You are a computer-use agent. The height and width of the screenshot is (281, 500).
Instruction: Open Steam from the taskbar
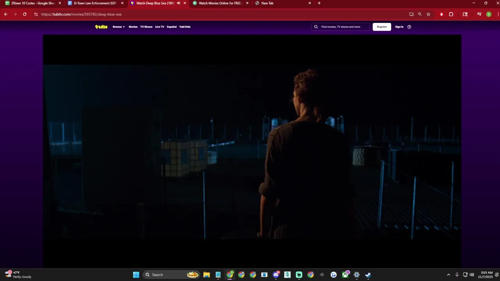[x=368, y=275]
